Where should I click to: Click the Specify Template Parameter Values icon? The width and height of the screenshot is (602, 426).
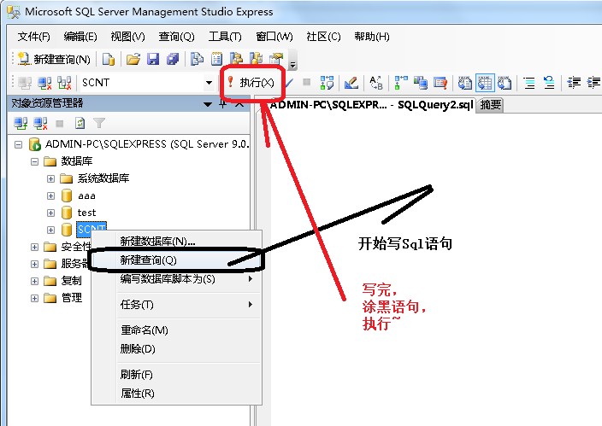(x=376, y=83)
